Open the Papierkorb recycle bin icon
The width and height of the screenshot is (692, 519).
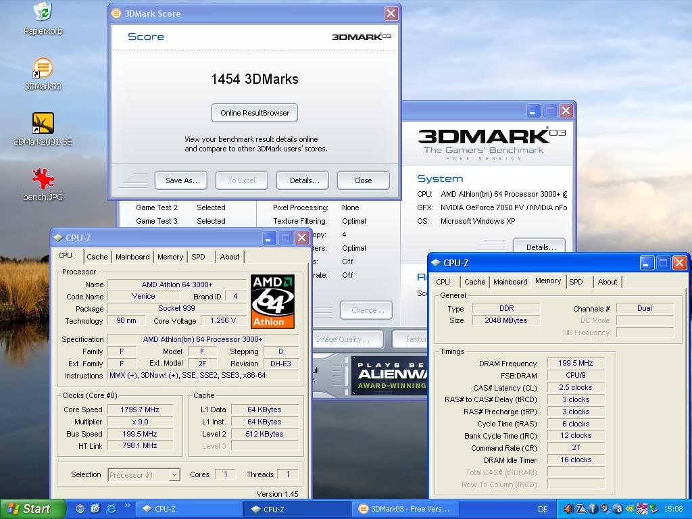point(43,18)
